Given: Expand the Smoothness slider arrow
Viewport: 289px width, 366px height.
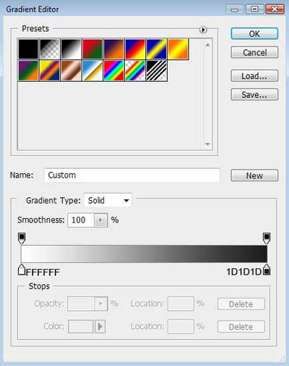Looking at the screenshot, I should click(100, 220).
